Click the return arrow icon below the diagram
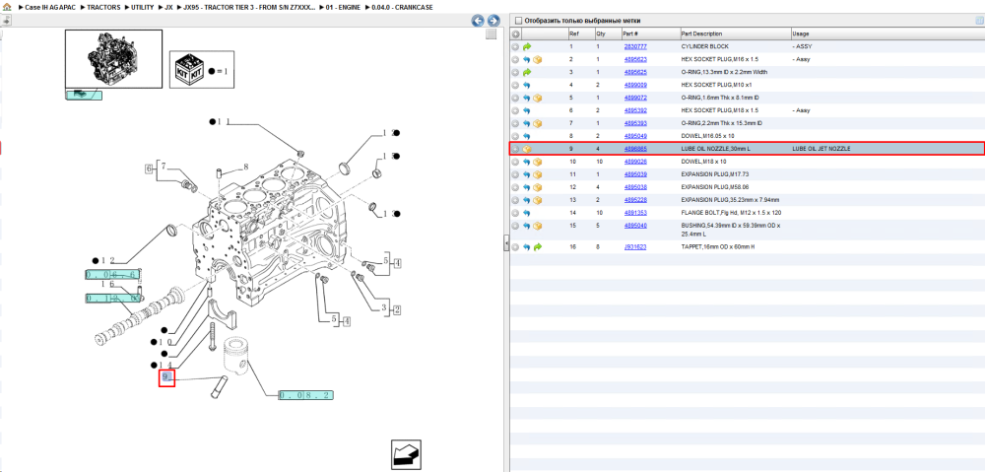 click(x=407, y=454)
